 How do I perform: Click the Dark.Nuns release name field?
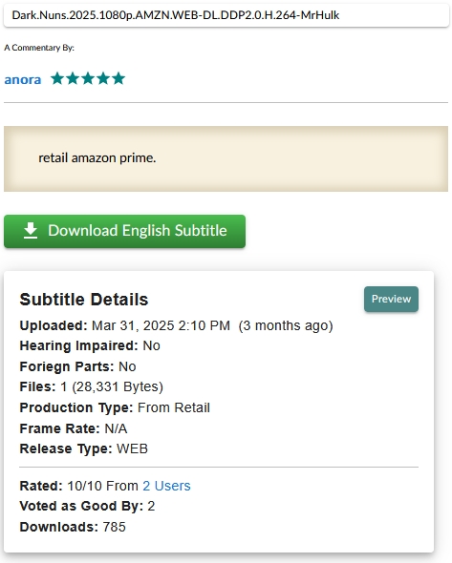tap(226, 15)
